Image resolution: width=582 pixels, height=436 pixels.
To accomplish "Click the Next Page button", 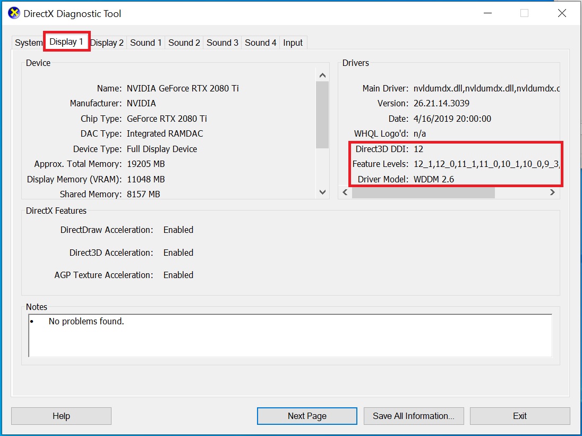I will [x=307, y=416].
